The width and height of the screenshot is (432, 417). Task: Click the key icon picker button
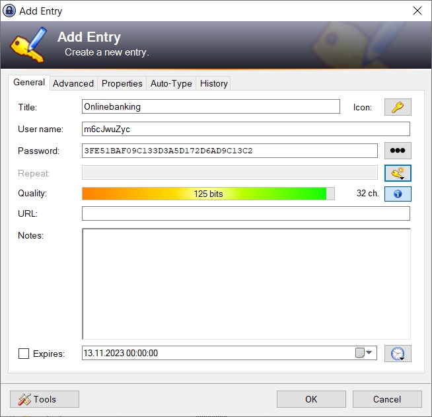click(x=398, y=107)
